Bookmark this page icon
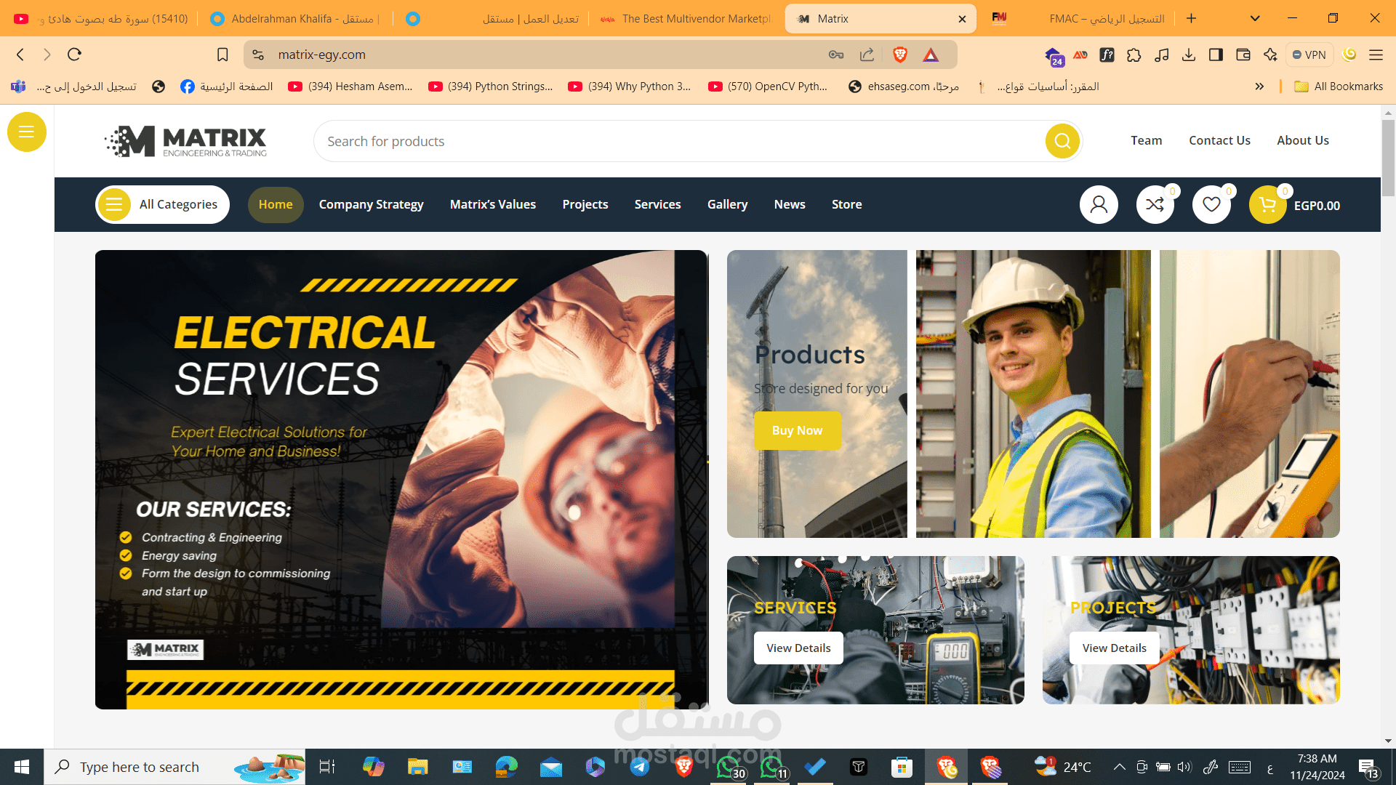 (x=222, y=55)
